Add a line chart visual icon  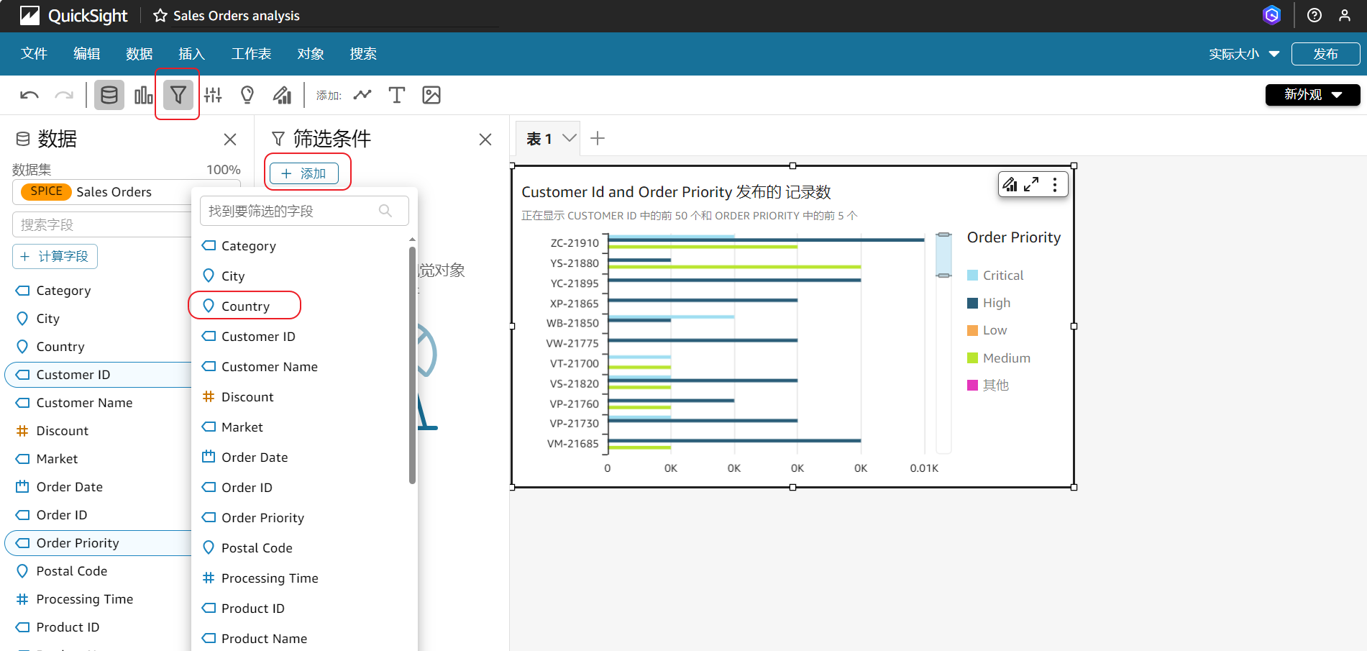362,95
